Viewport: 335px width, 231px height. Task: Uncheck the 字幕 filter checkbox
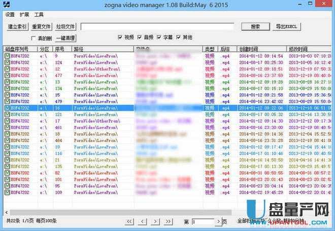(159, 37)
